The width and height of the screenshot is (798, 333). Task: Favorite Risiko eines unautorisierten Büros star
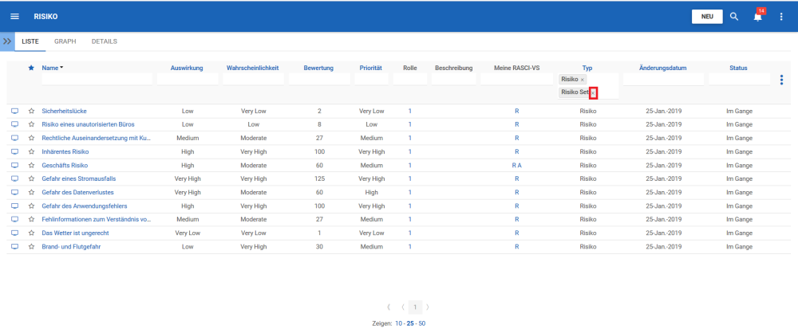click(31, 124)
